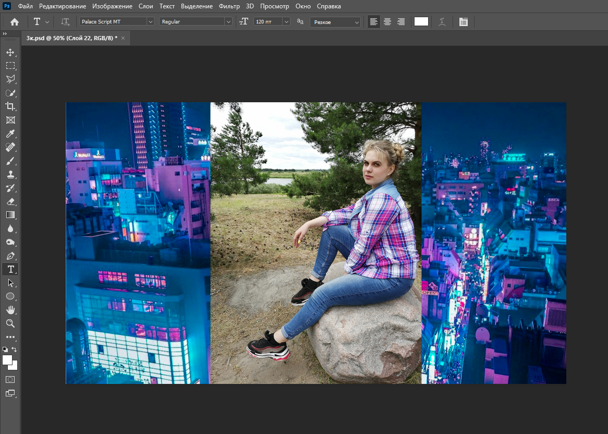
Task: Select the Zoom magnifier tool
Action: (x=10, y=323)
